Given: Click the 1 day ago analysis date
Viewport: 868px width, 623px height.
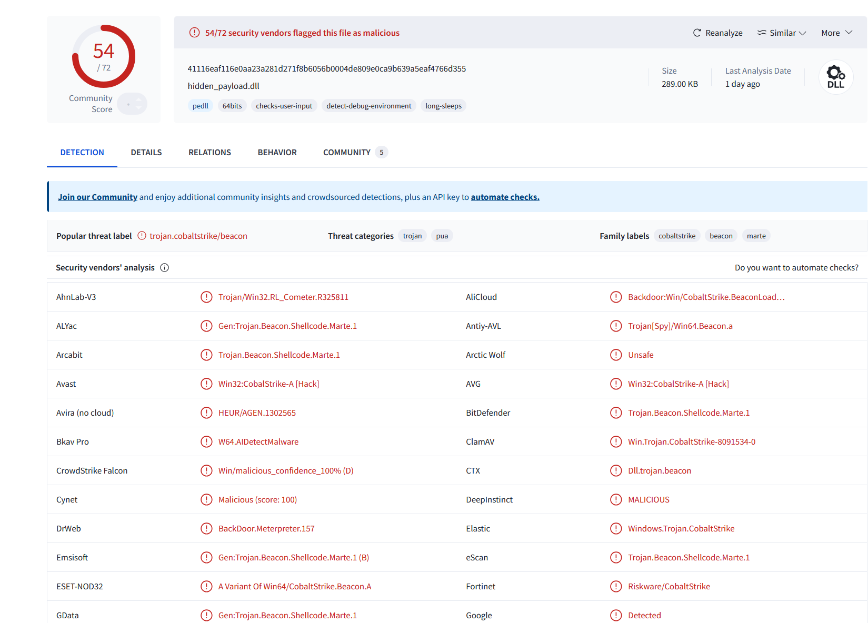Looking at the screenshot, I should pyautogui.click(x=743, y=84).
